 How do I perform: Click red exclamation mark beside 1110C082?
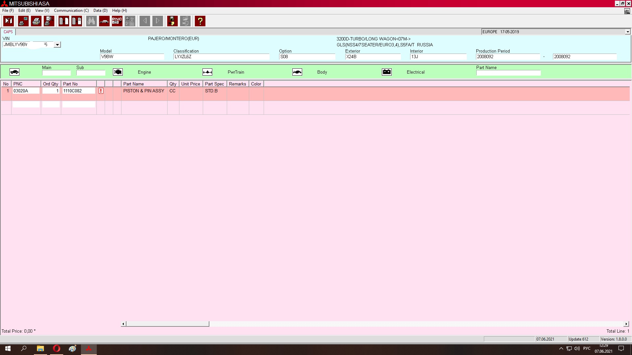click(x=101, y=91)
